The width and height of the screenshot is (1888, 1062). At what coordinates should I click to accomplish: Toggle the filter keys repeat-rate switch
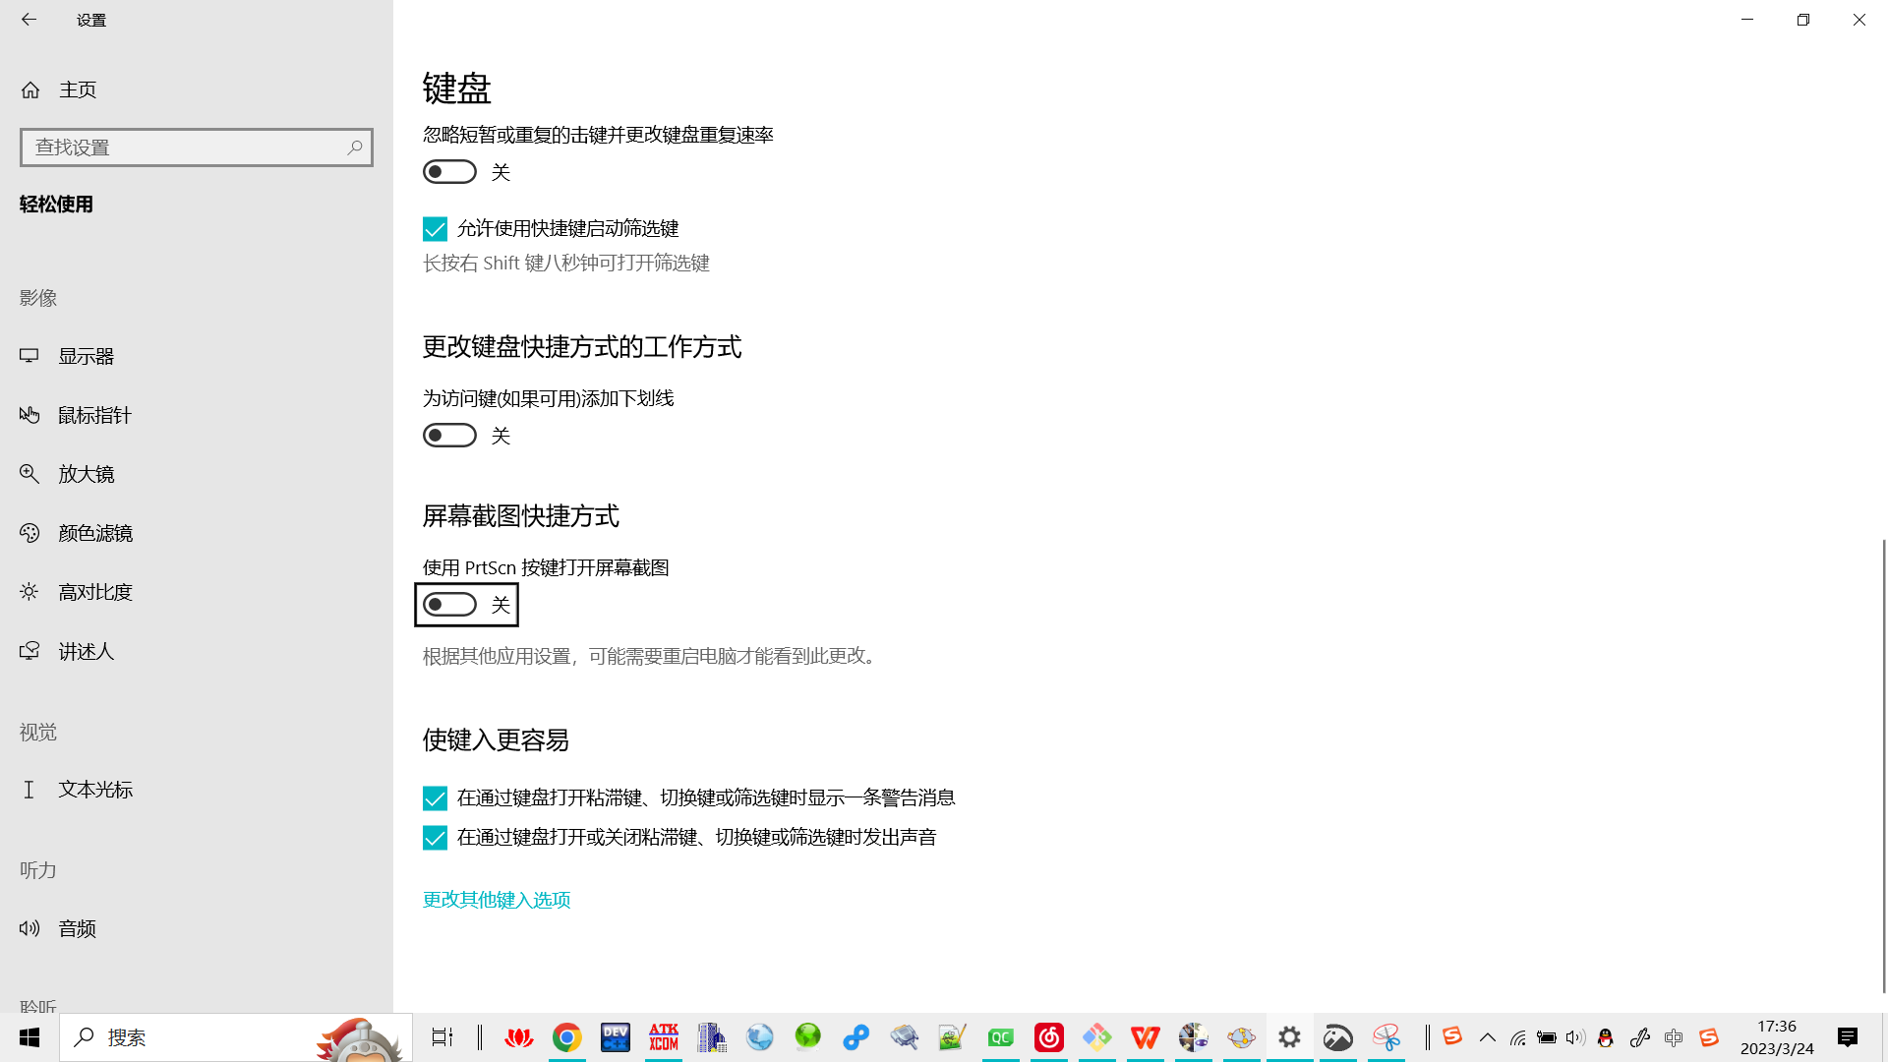click(449, 172)
